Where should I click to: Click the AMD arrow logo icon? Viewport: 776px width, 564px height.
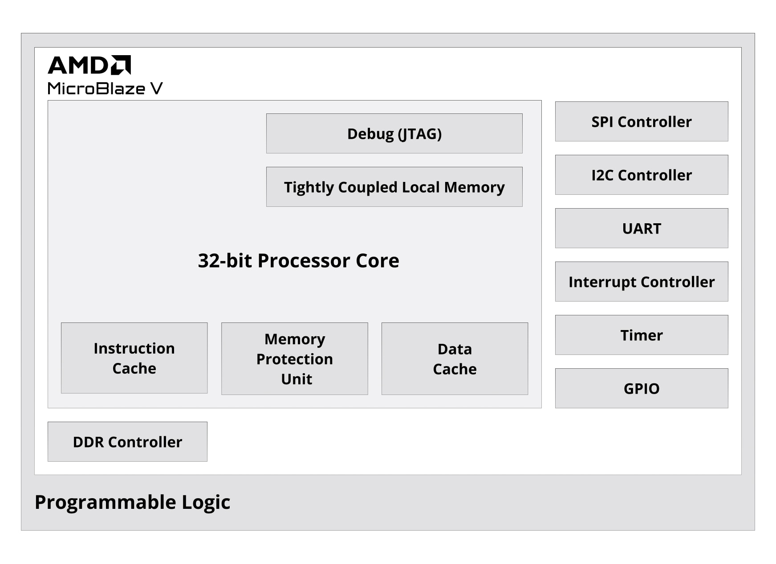[121, 65]
